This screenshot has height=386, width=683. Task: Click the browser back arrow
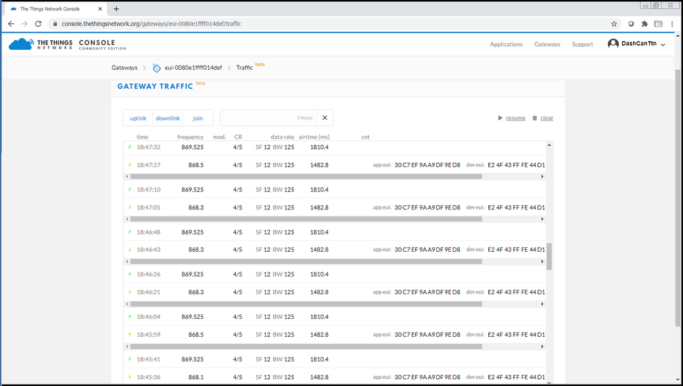coord(11,23)
